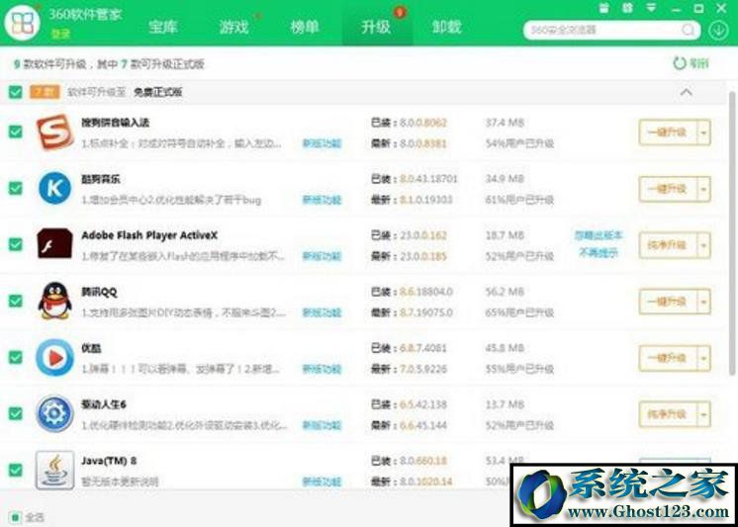Click the Adobe Flash Player ActiveX name
The image size is (738, 527).
(x=149, y=235)
